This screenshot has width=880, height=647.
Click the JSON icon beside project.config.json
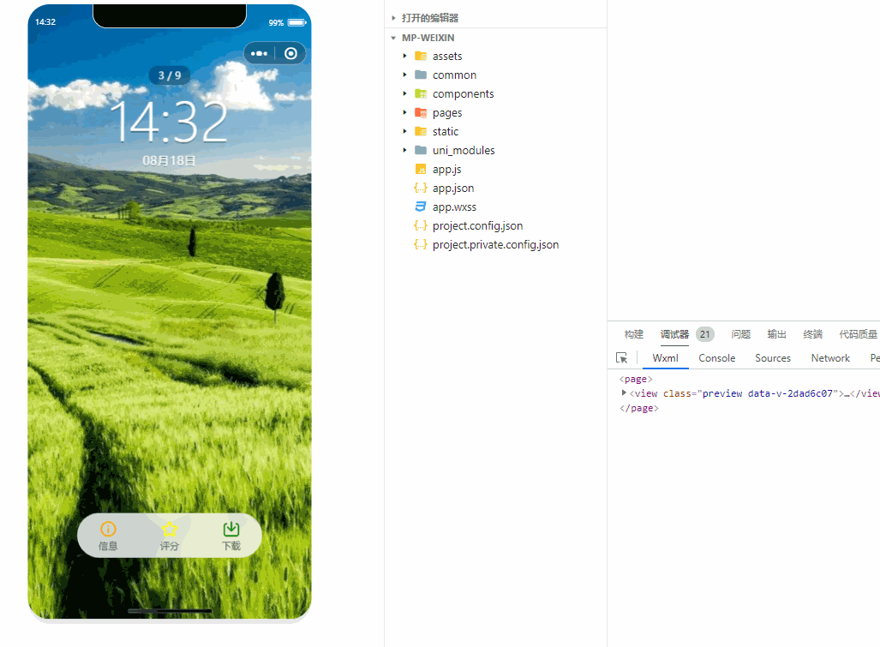(x=421, y=225)
